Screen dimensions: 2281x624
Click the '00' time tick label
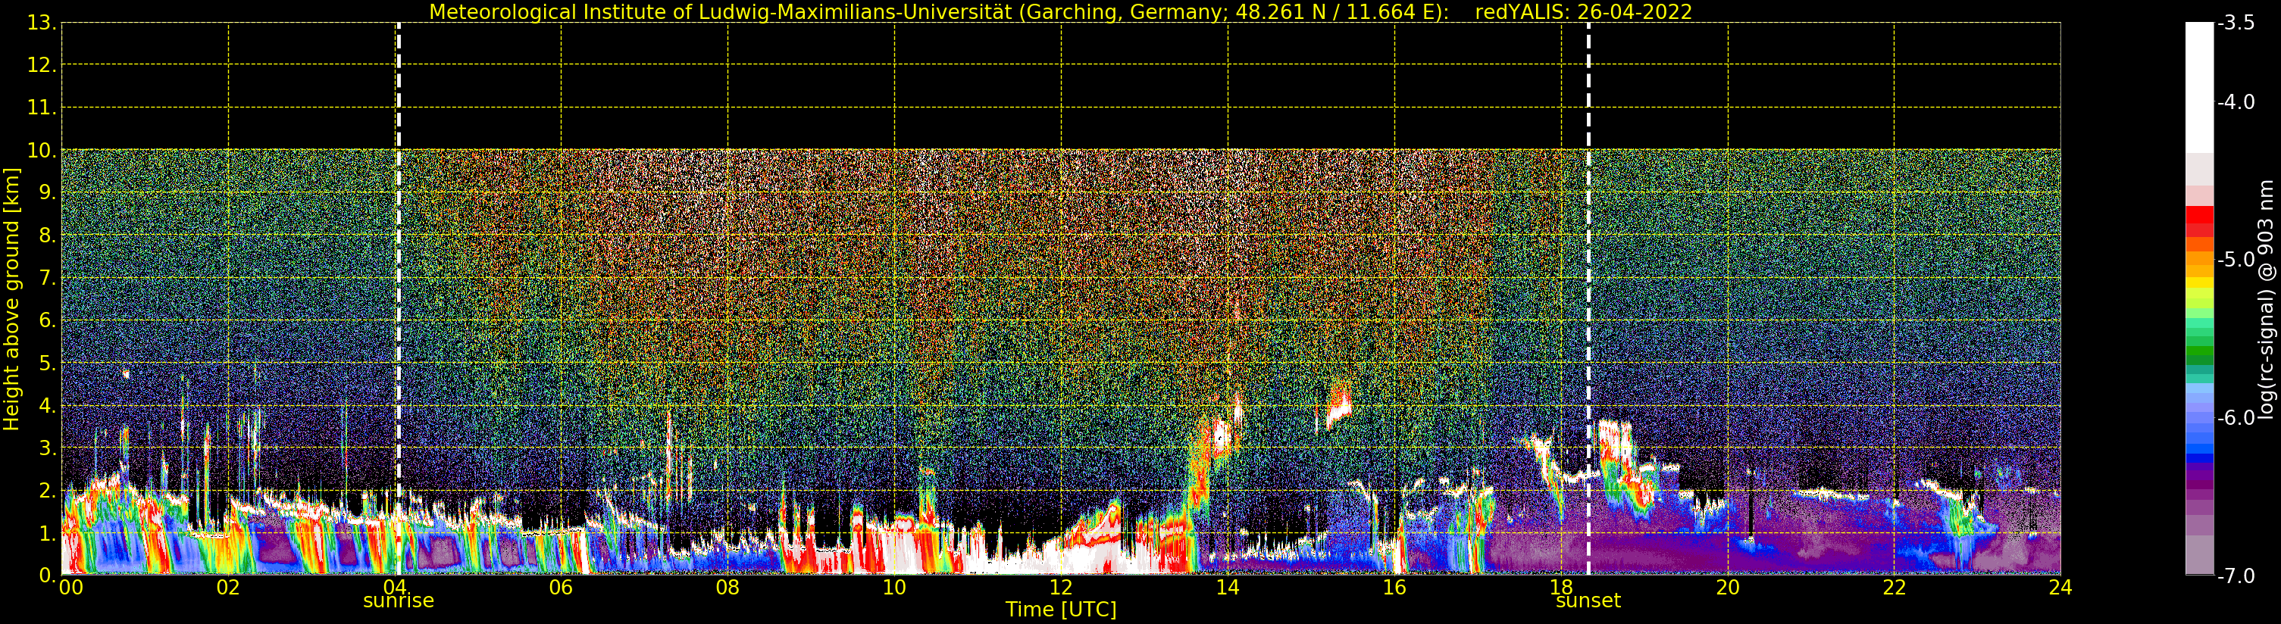[x=70, y=588]
